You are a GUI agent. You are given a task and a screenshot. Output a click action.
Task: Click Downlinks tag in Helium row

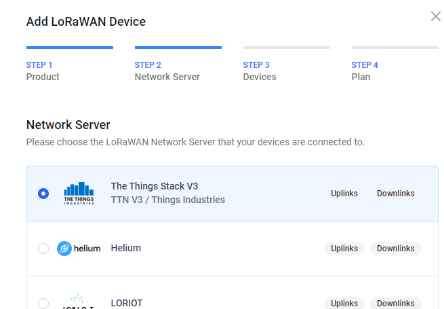click(396, 249)
